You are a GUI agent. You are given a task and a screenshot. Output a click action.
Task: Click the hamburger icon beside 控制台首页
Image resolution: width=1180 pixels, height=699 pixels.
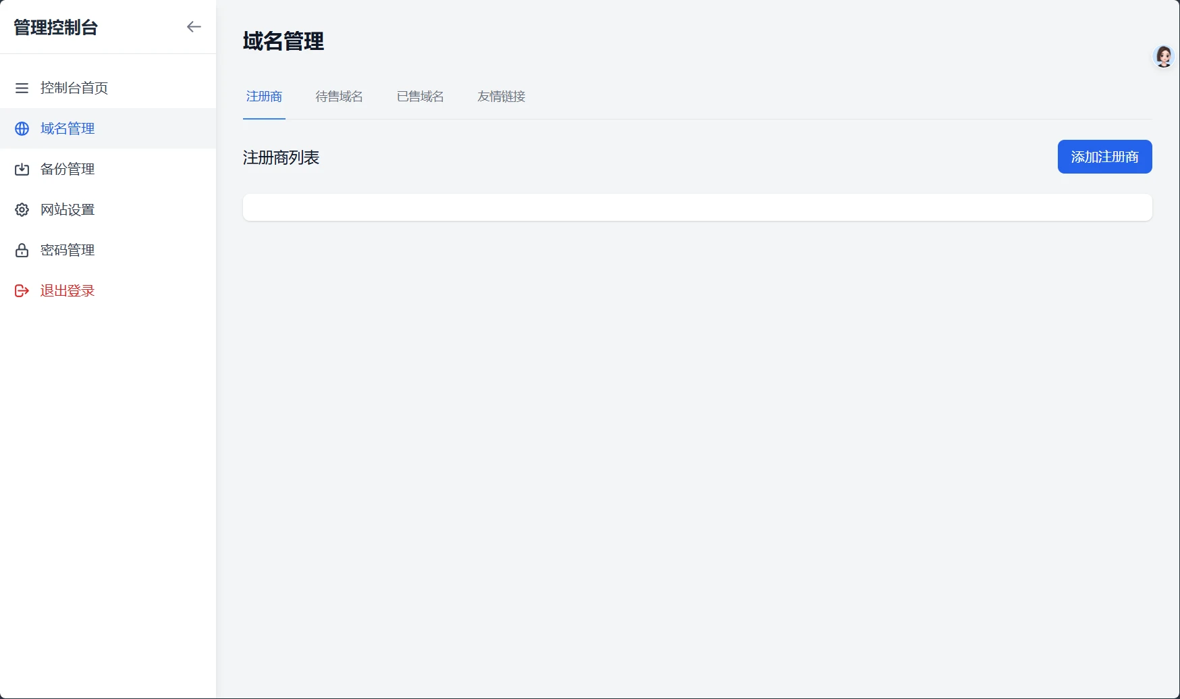pos(22,88)
